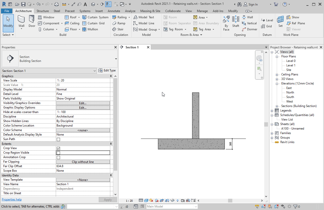The width and height of the screenshot is (324, 210).
Task: Click the Reveal Hidden Elements lightbulb
Action: (177, 200)
